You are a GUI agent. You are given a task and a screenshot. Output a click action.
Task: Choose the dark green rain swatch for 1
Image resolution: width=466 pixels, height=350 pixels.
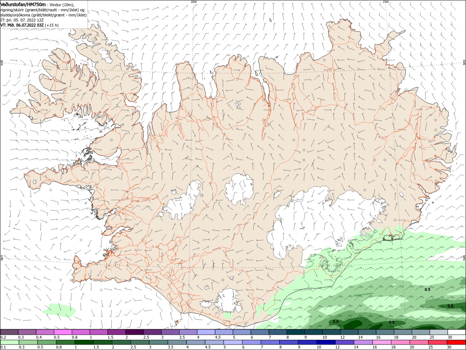point(84,342)
